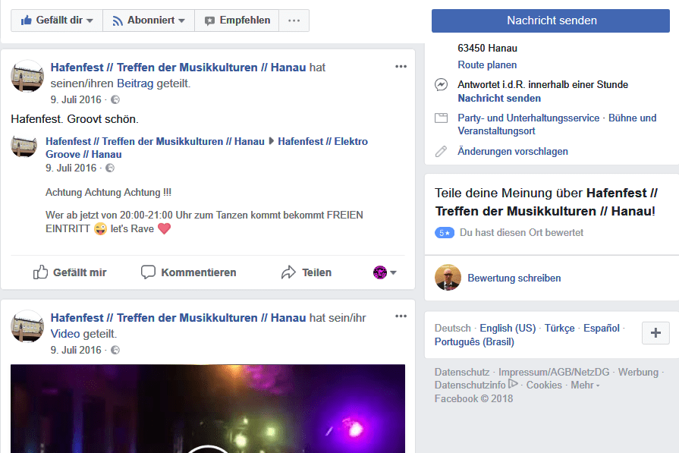Screen dimensions: 679x453
Task: Open three-dot options on video post
Action: click(x=401, y=316)
